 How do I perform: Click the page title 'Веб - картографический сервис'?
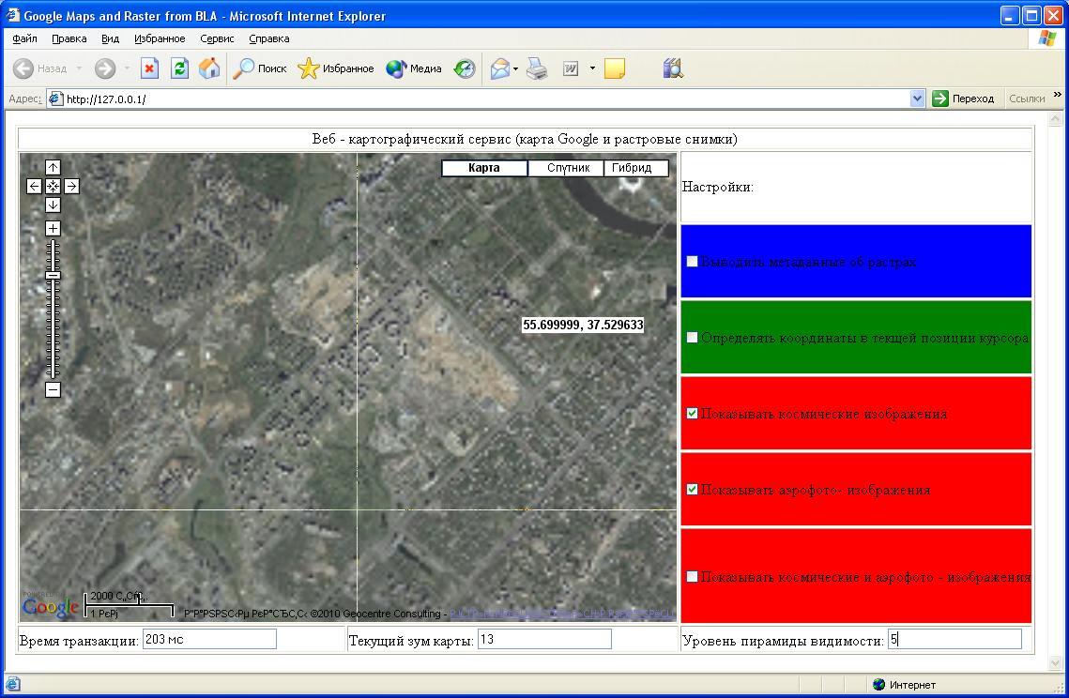(412, 139)
